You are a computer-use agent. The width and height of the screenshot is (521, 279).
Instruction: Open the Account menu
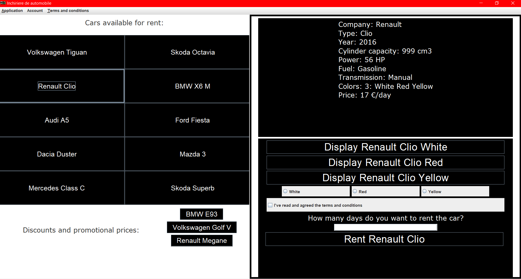35,11
